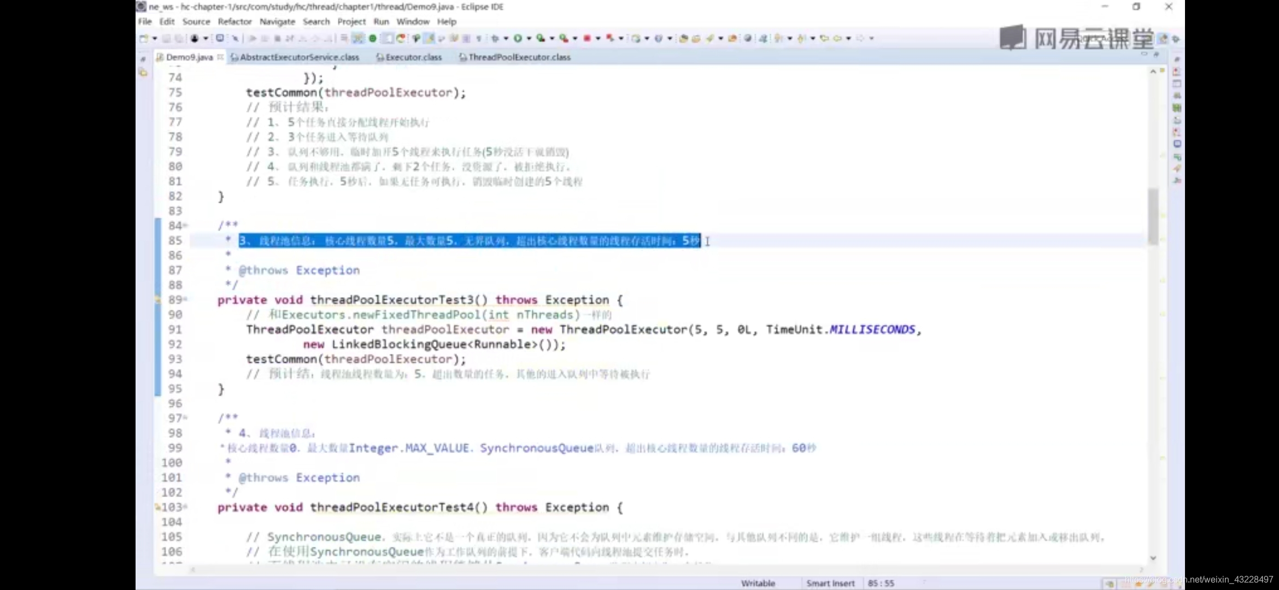Click the scrollbar down arrow
Viewport: 1279px width, 590px height.
coord(1153,558)
